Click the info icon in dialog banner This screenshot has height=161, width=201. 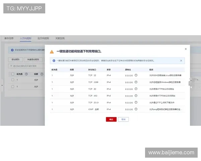pos(54,61)
